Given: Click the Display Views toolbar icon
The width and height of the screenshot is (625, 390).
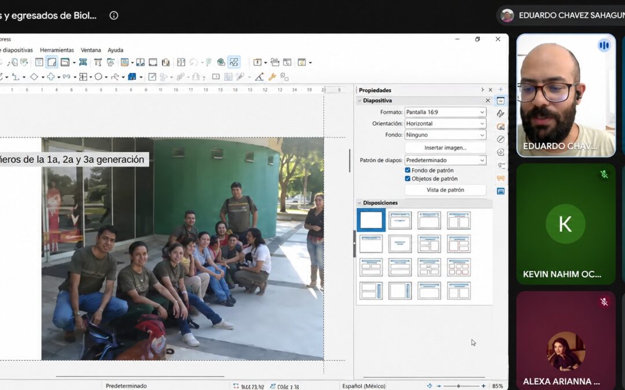Looking at the screenshot, I should (x=65, y=62).
